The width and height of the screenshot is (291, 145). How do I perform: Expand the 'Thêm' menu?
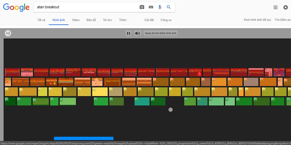(123, 20)
